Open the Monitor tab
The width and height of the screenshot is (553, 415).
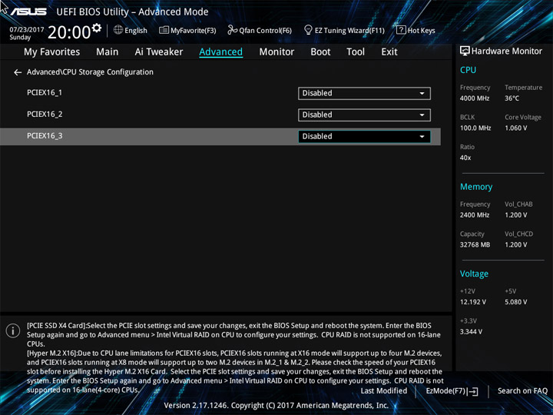click(x=276, y=52)
